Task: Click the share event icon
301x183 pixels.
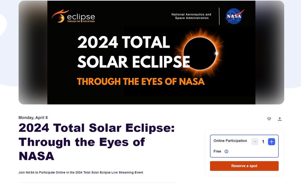Action: pyautogui.click(x=280, y=119)
